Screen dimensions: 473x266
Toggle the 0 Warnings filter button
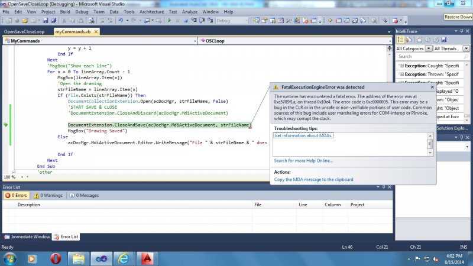click(x=48, y=196)
